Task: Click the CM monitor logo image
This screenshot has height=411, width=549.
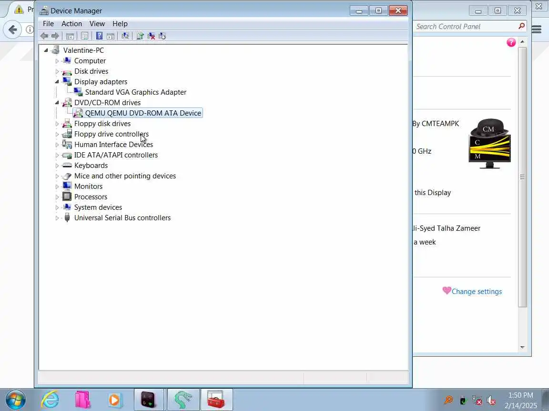Action: pos(489,144)
